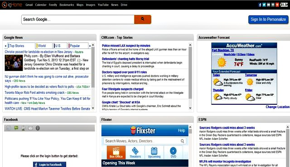Image resolution: width=290 pixels, height=167 pixels.
Task: Open the Facebook share icon in header
Action: [260, 5]
